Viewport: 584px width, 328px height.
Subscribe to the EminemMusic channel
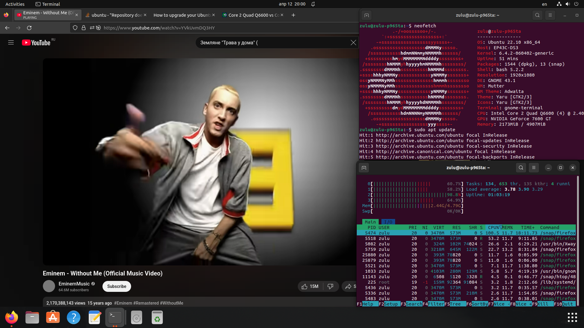(116, 286)
